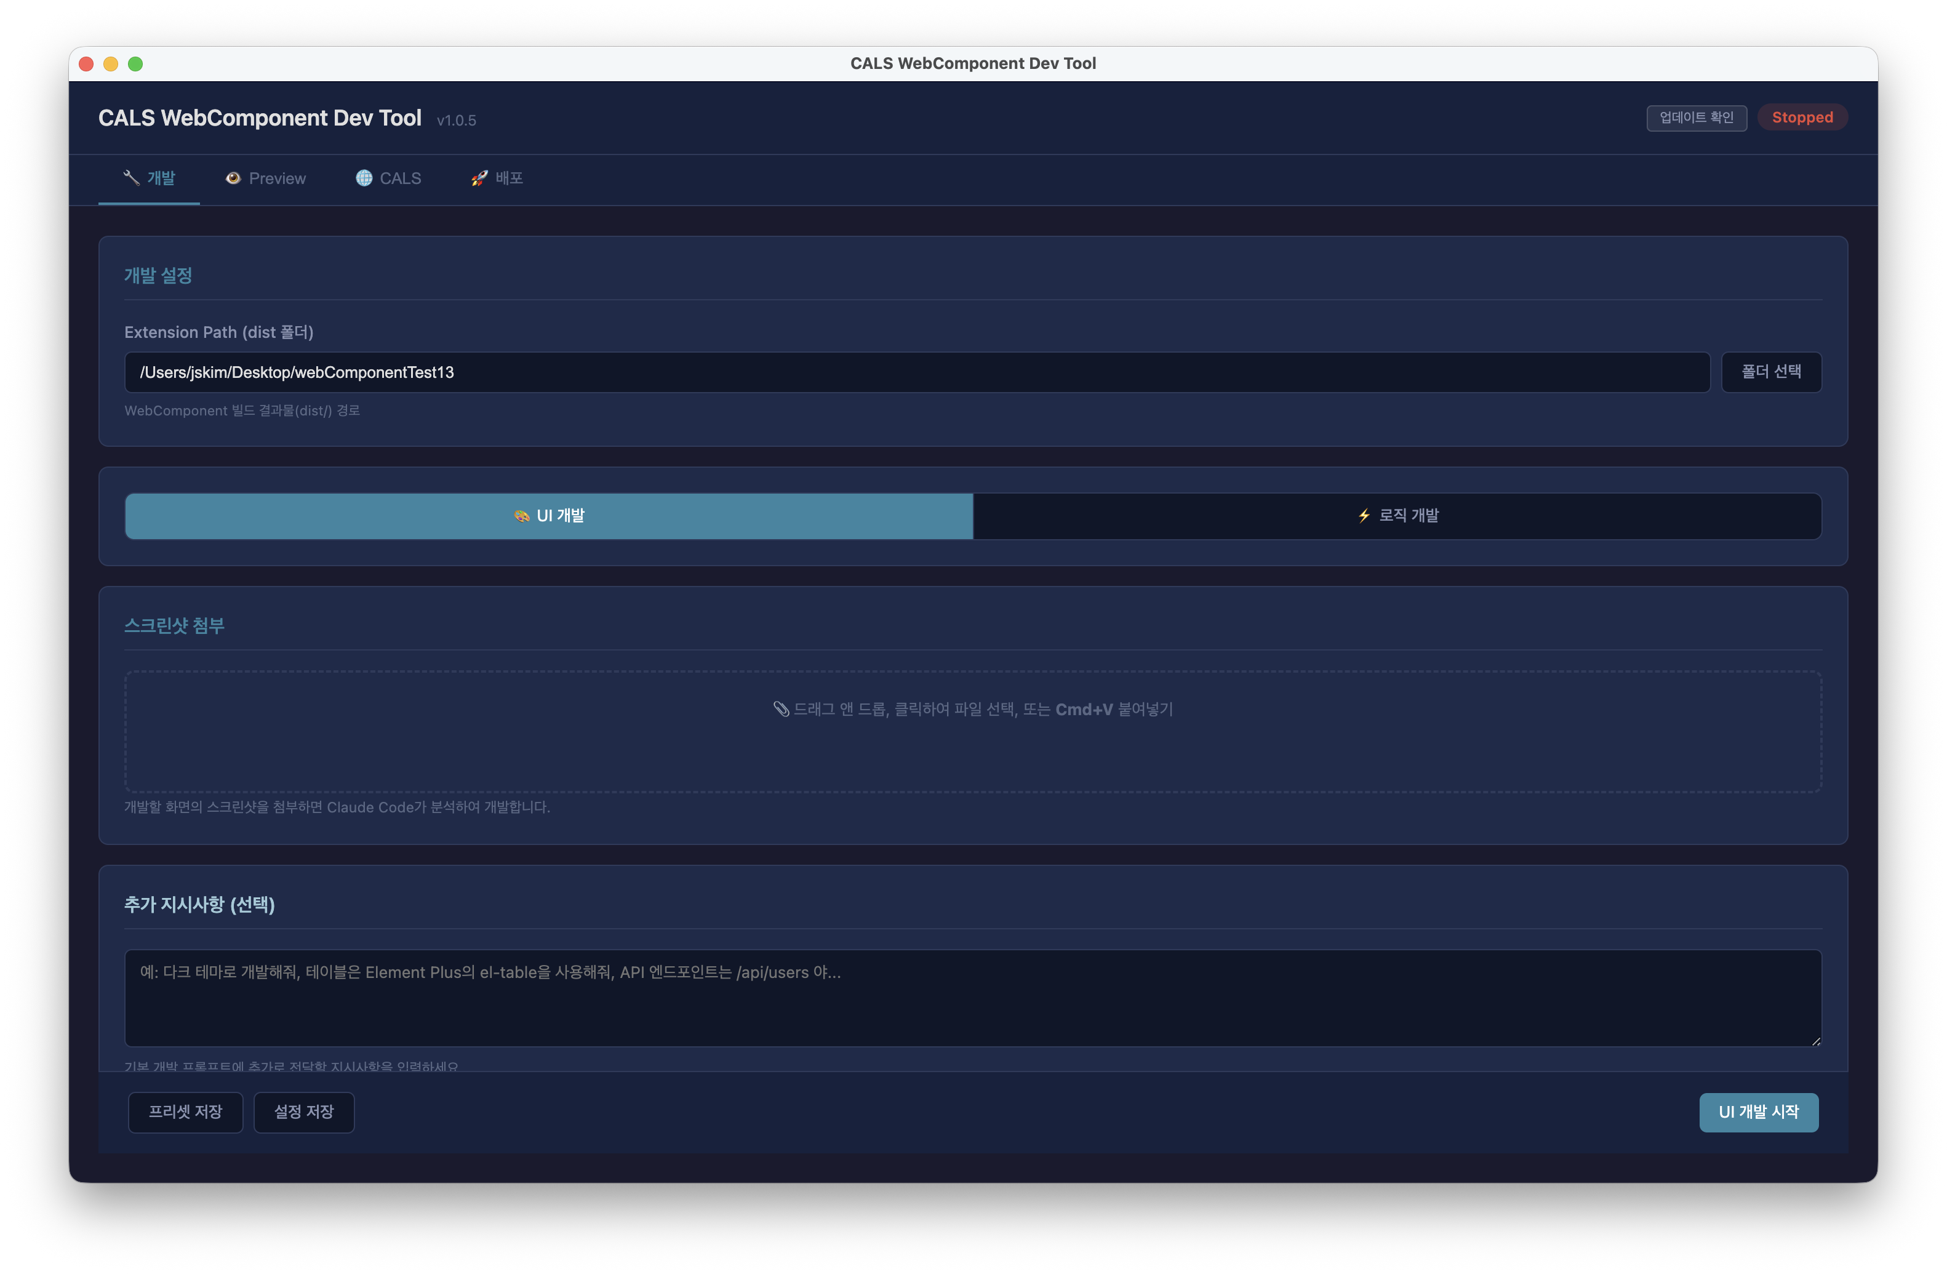Screen dimensions: 1947x1274
Task: Click the eye icon beside Preview
Action: [233, 178]
